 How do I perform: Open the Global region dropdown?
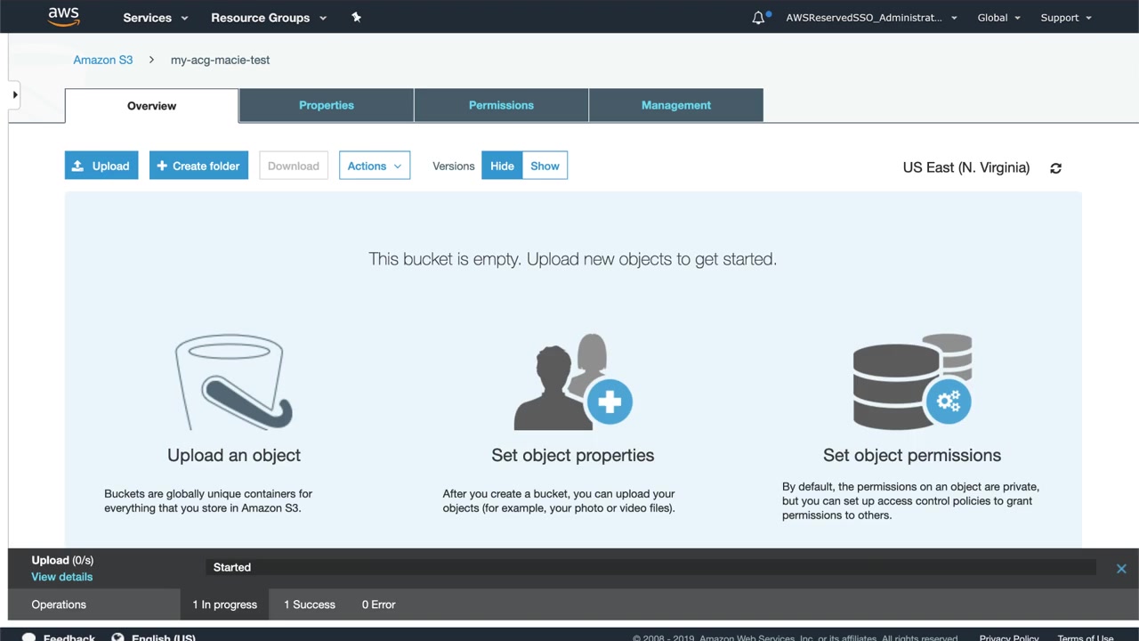(999, 18)
